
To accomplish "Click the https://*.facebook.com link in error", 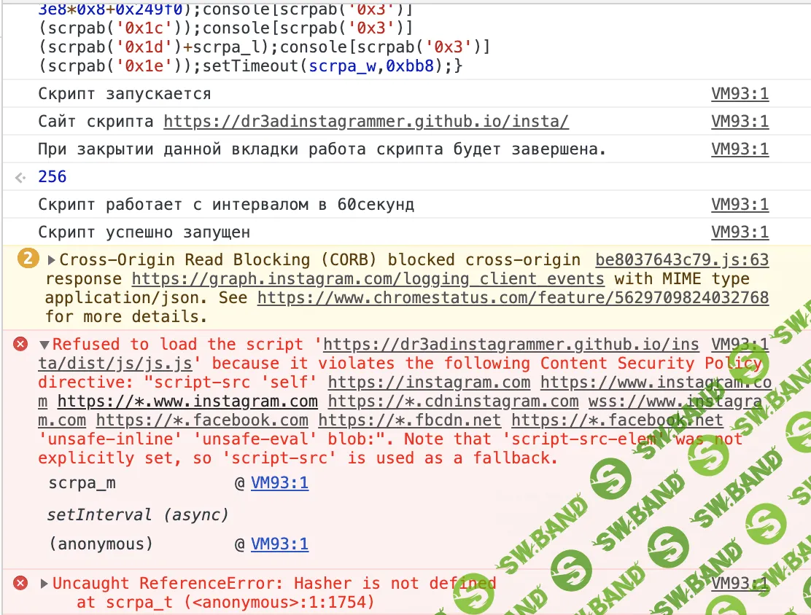I will tap(202, 420).
